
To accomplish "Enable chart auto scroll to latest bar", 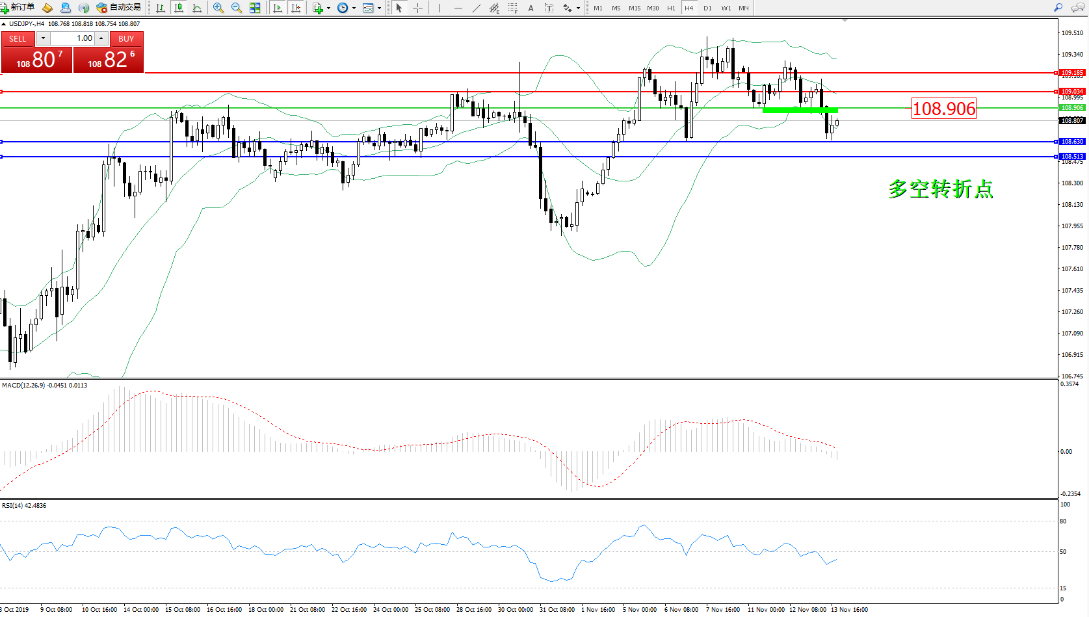I will pos(278,8).
